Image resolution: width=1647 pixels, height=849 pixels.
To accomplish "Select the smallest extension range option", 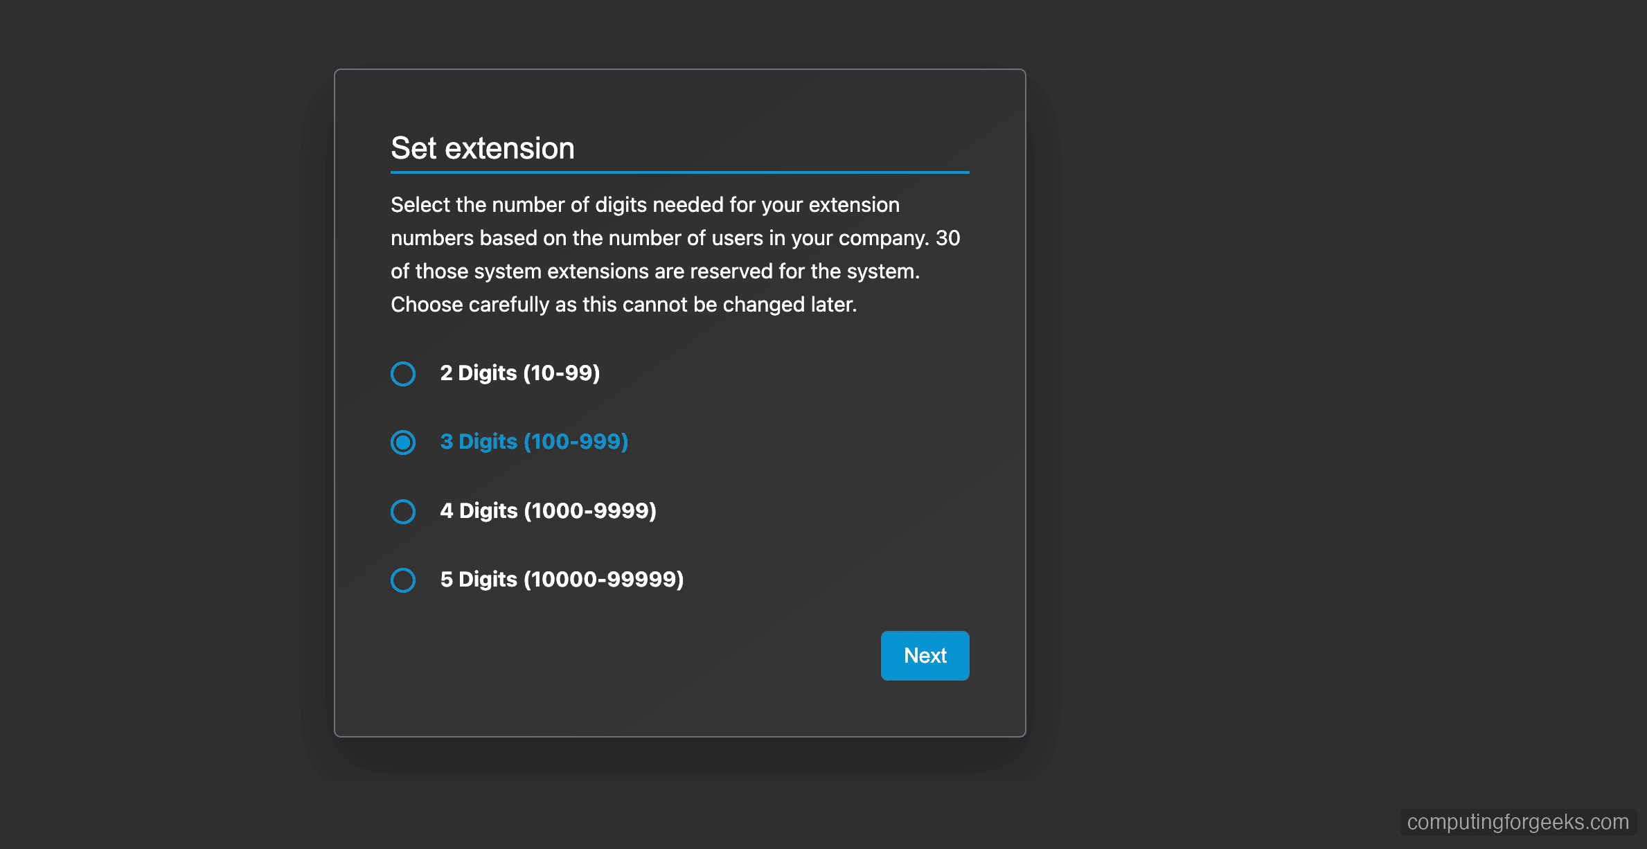I will coord(402,373).
